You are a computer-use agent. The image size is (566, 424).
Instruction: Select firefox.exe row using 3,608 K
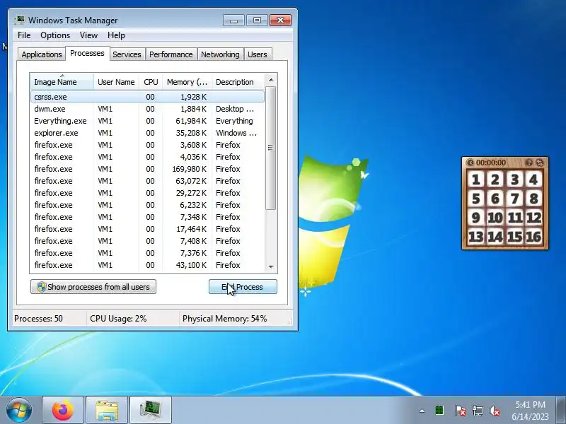148,145
